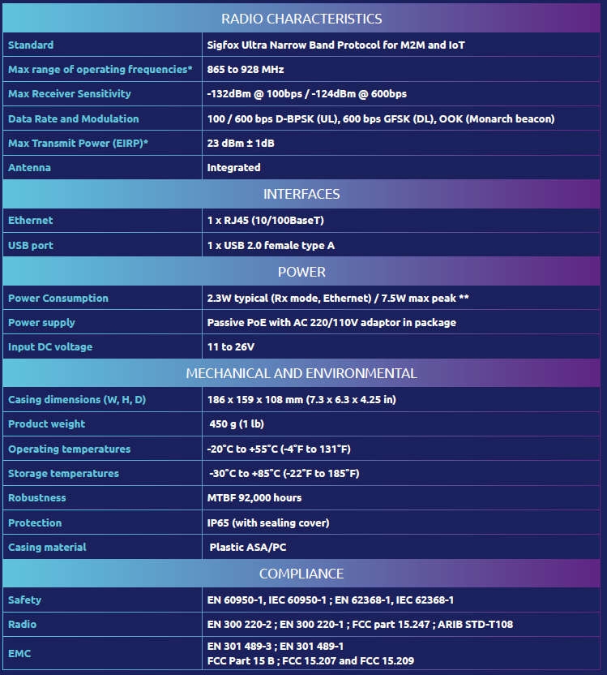The image size is (607, 675).
Task: Select 'Input DC voltage' label
Action: [x=50, y=347]
